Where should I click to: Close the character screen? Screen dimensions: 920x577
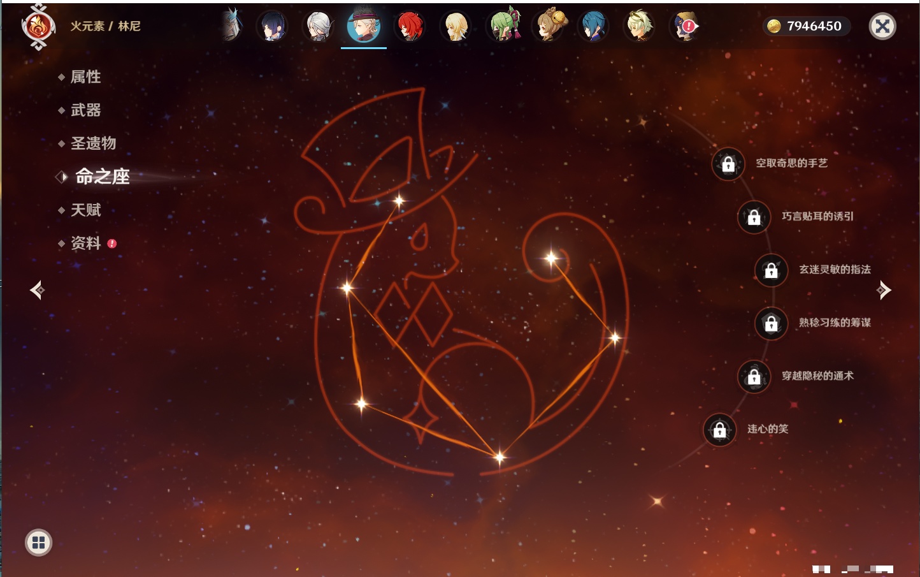882,26
